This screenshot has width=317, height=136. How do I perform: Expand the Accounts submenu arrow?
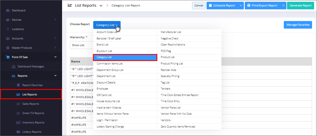click(x=55, y=38)
